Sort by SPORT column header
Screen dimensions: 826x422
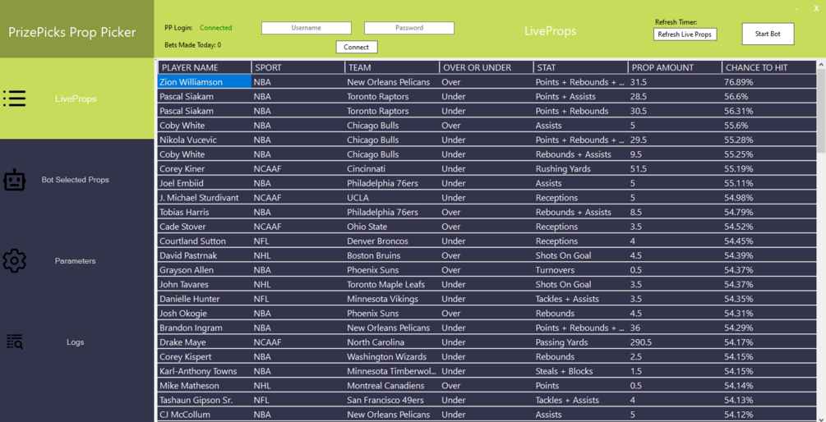pos(298,67)
